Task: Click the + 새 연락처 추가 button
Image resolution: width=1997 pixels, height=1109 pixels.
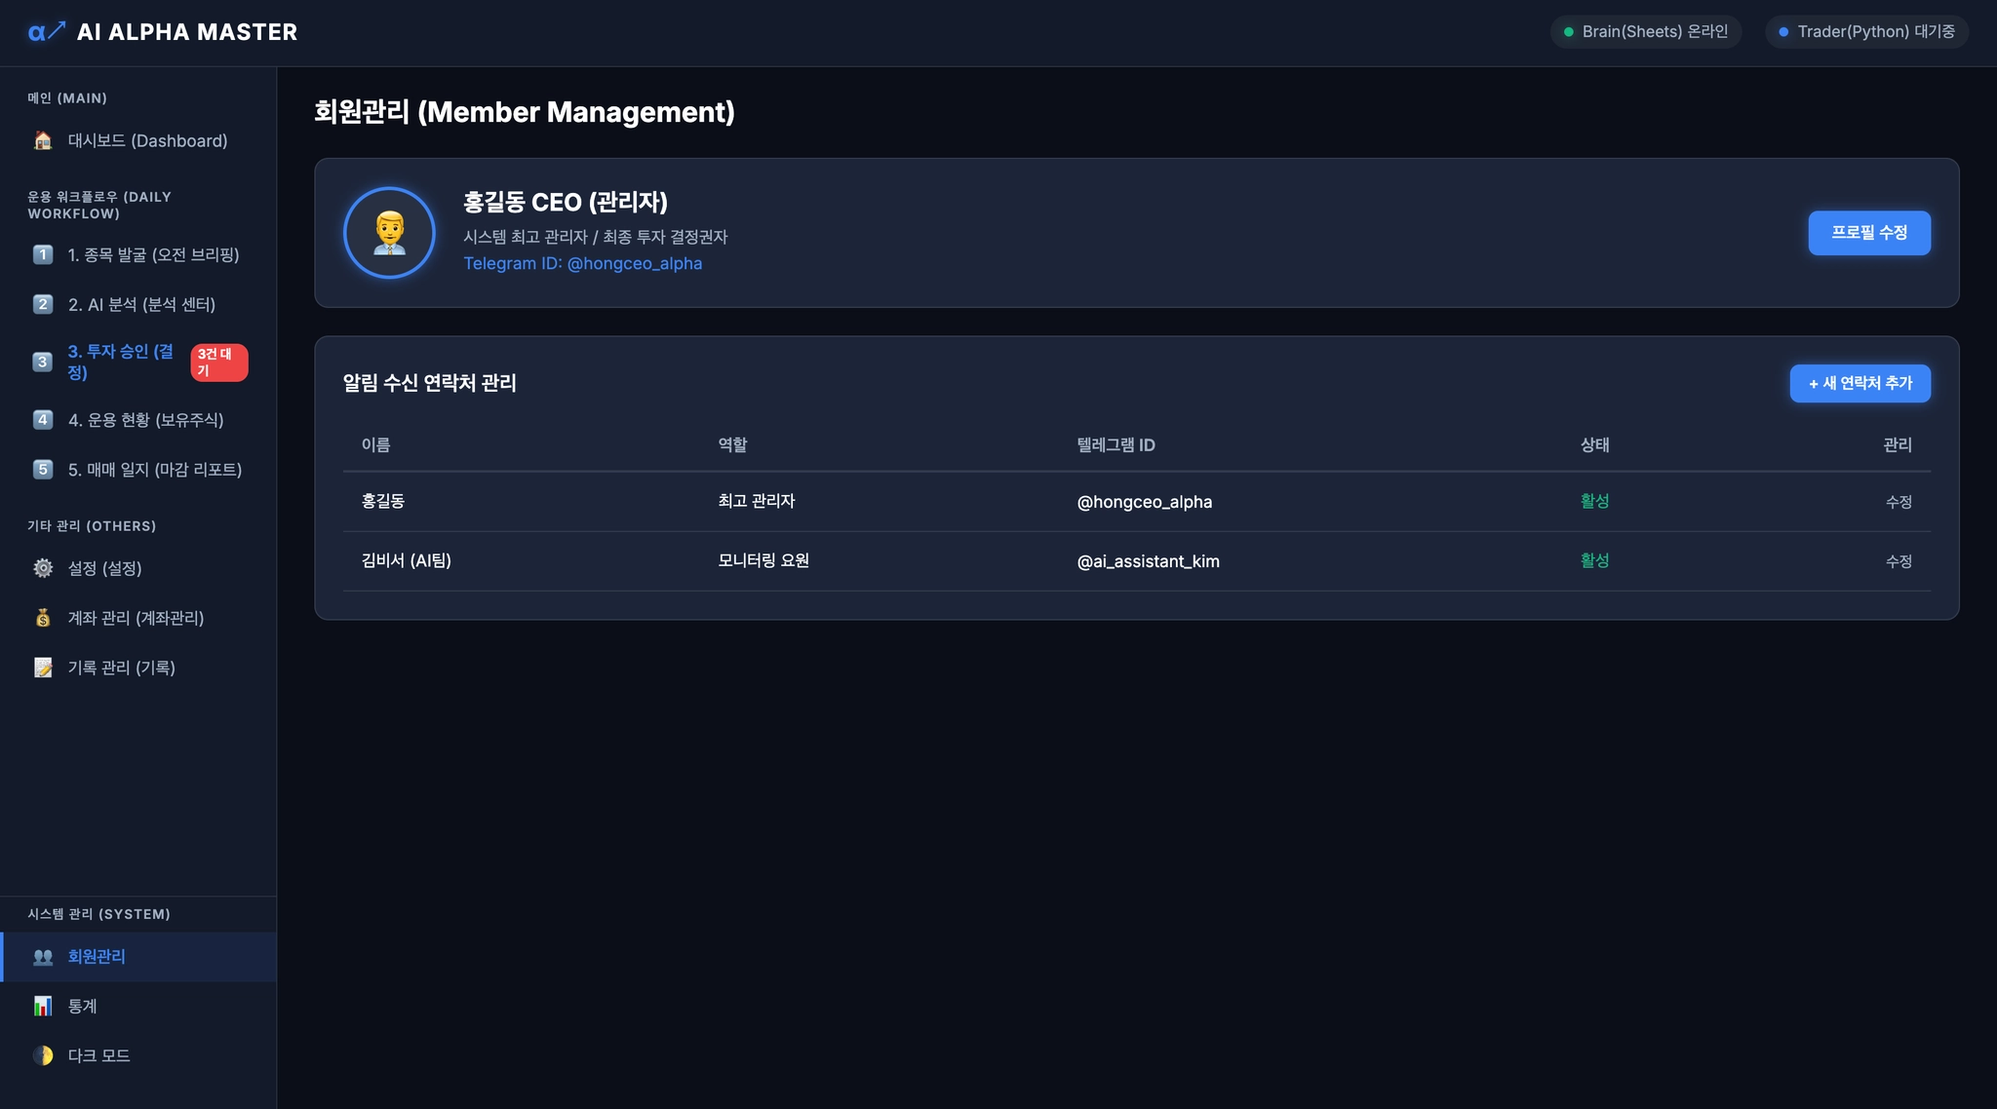Action: [x=1860, y=383]
